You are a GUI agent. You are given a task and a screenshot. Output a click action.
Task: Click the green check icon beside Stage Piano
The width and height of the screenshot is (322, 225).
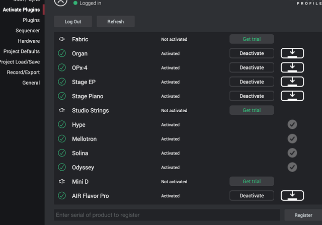pos(62,96)
